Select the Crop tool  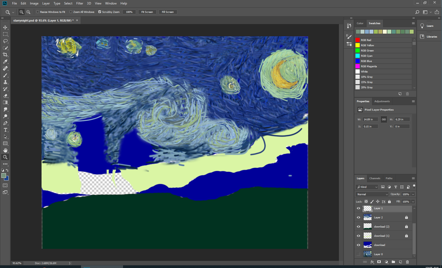click(5, 55)
